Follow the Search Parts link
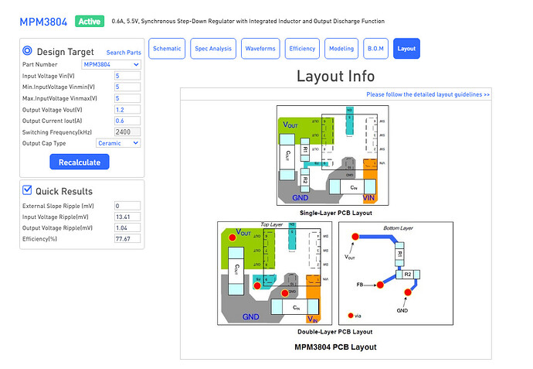Viewport: 533px width, 369px height. pyautogui.click(x=124, y=53)
